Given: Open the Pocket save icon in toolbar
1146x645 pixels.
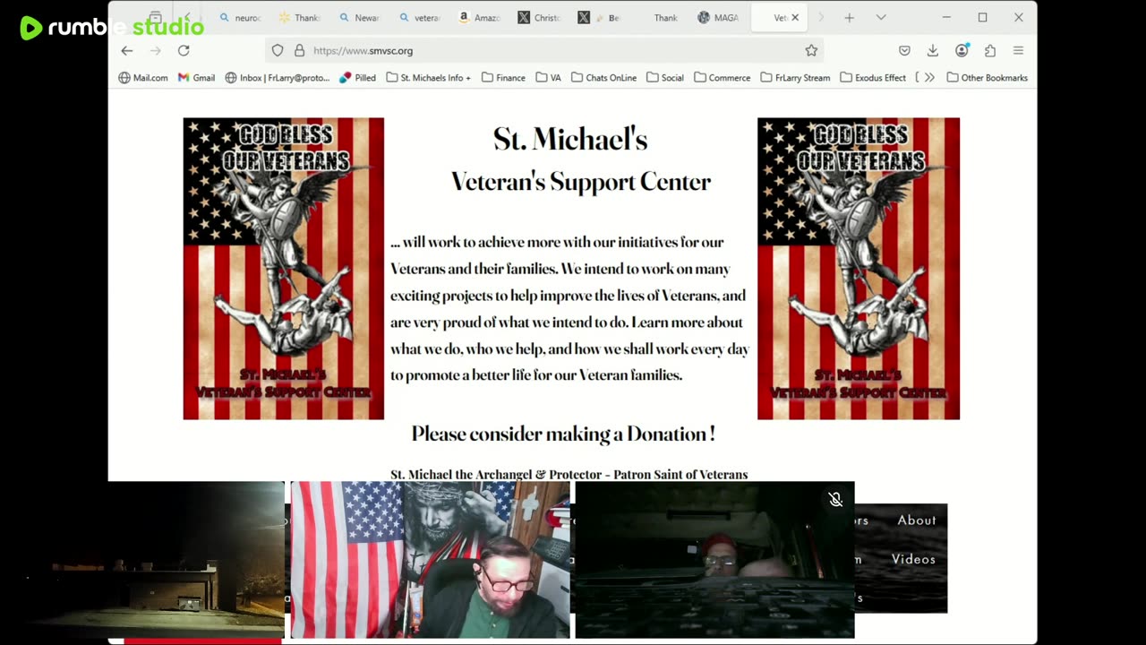Looking at the screenshot, I should pos(904,51).
